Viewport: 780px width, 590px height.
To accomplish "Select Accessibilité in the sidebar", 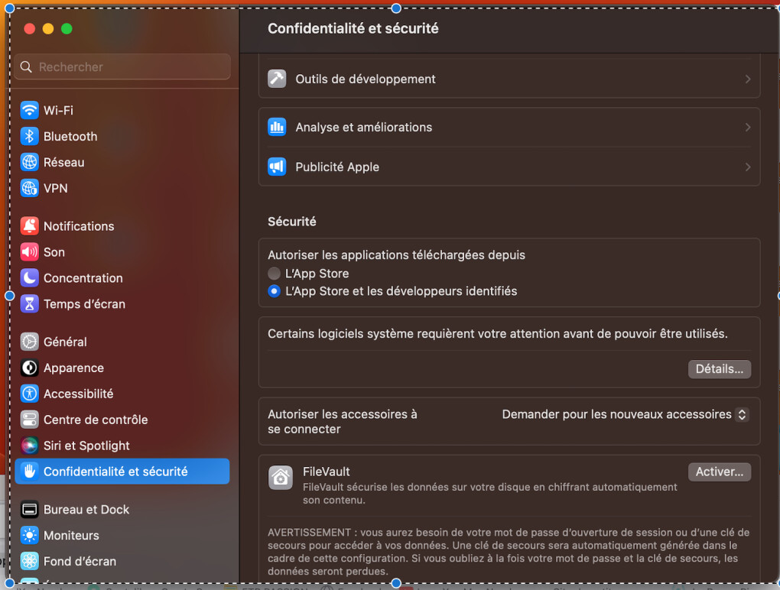I will click(122, 394).
